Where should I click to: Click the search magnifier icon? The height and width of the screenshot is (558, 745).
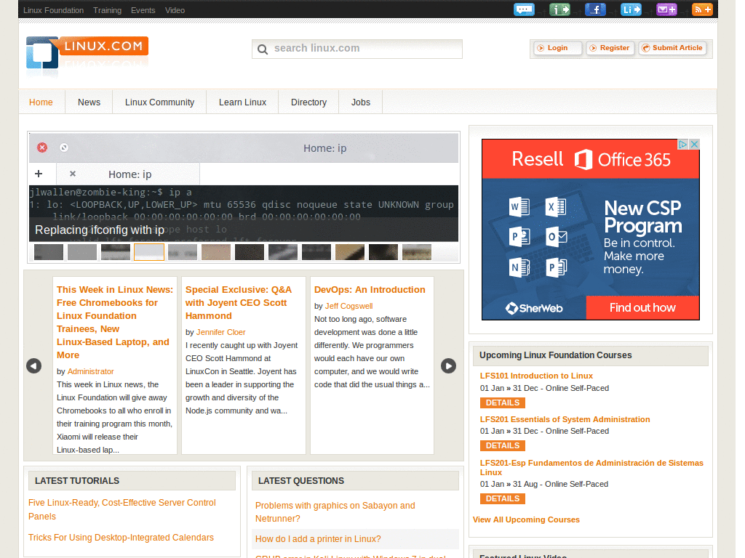262,49
